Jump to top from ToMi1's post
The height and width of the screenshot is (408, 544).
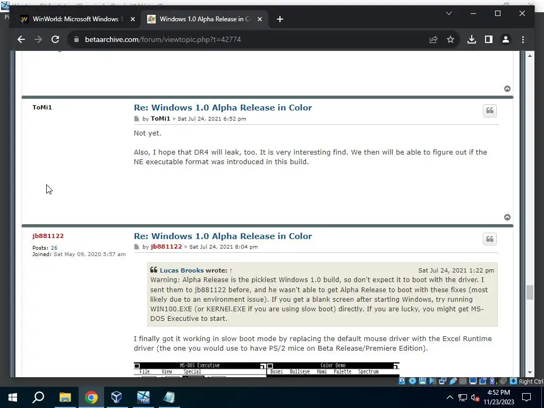[507, 217]
